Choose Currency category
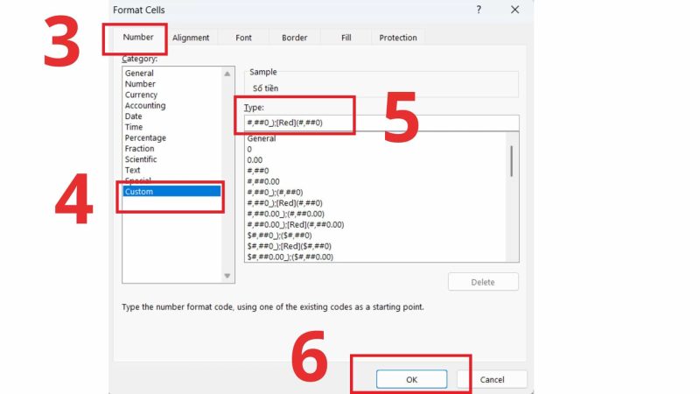Viewport: 700px width, 394px height. pos(141,95)
